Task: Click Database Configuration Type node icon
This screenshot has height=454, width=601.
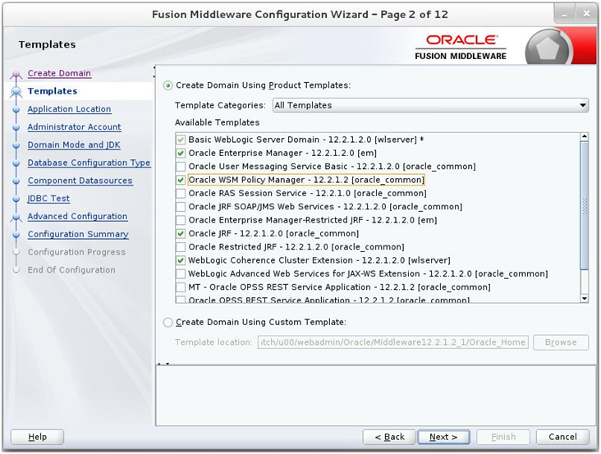Action: (16, 163)
